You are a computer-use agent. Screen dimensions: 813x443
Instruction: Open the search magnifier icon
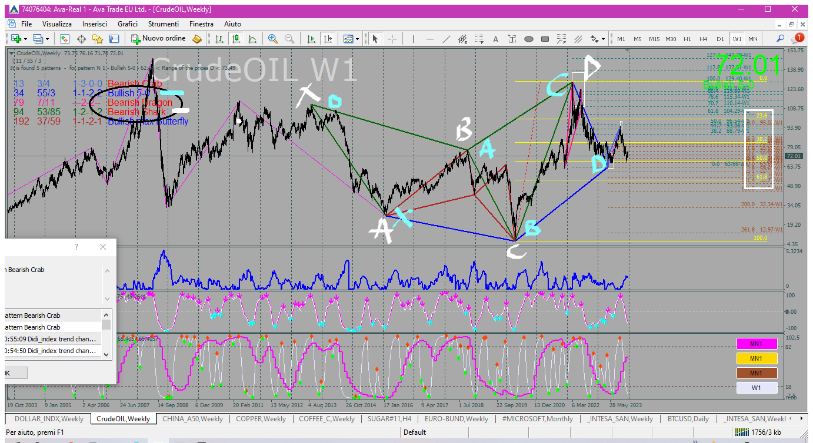(781, 38)
